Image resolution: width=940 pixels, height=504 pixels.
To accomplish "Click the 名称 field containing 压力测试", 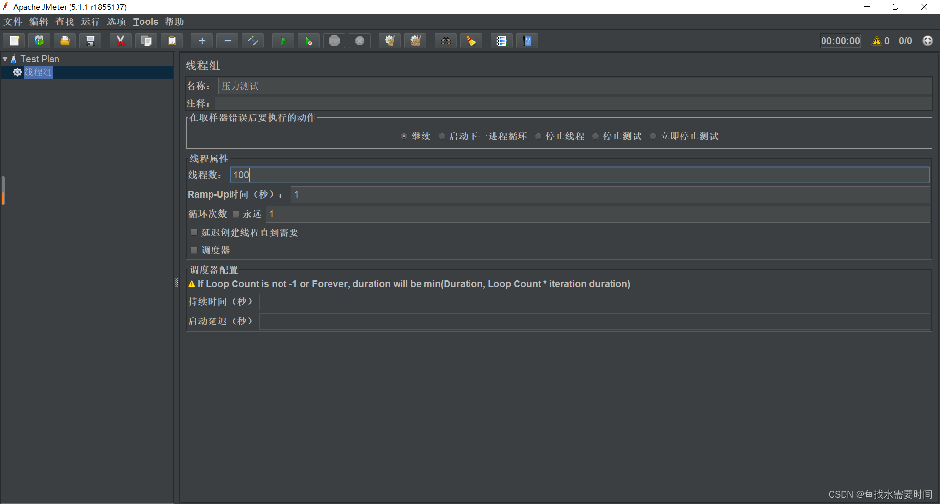I will 575,86.
